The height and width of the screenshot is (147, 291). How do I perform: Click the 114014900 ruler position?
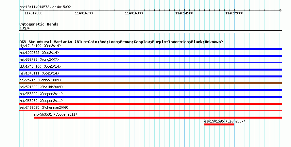(x=184, y=13)
